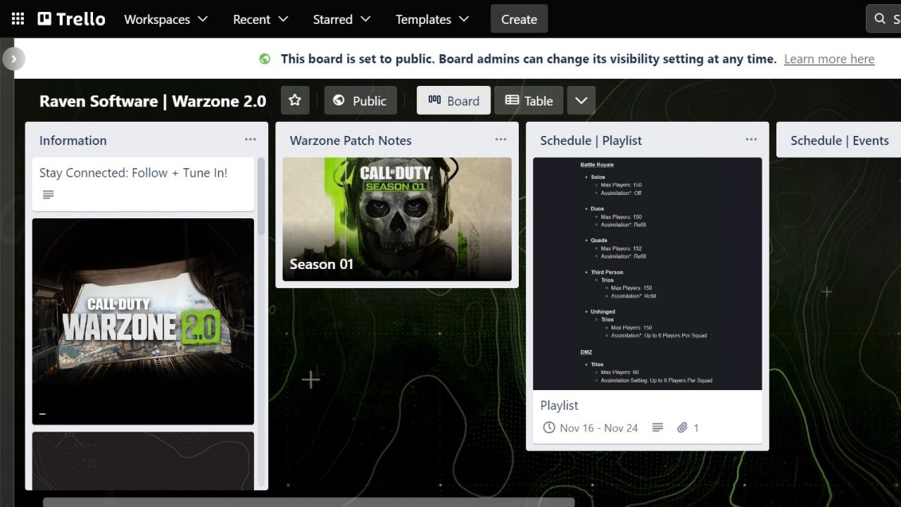The image size is (901, 507).
Task: Open the Learn more here link
Action: coord(828,59)
